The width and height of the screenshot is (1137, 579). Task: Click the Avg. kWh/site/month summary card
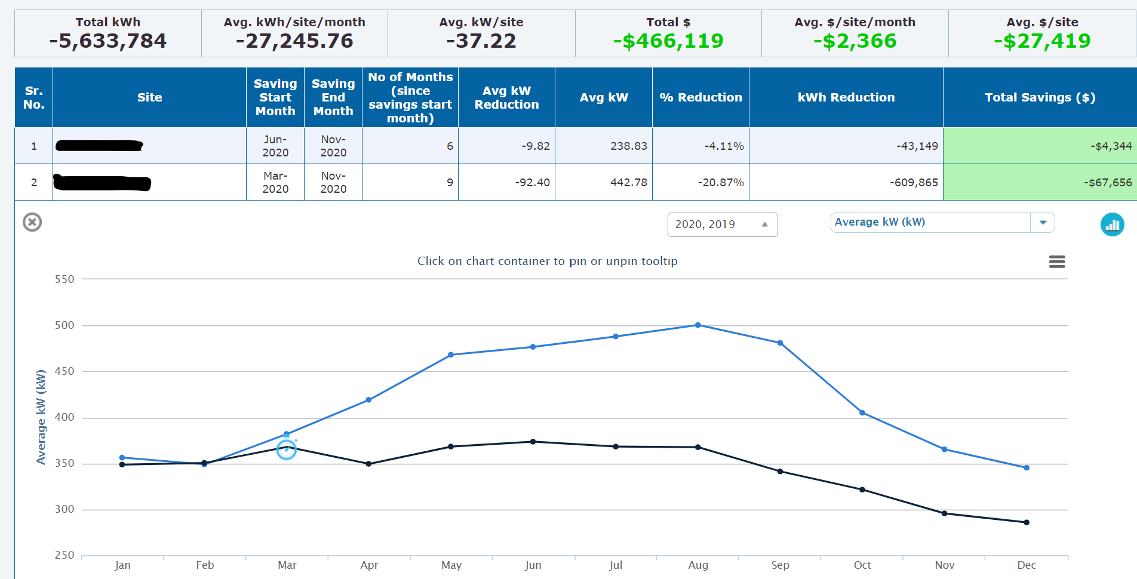click(294, 33)
